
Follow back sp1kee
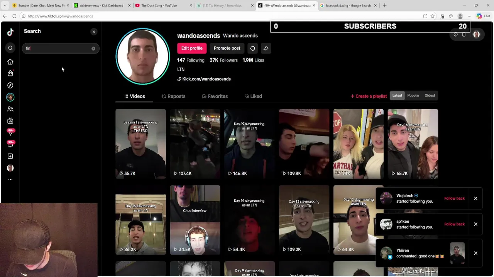pos(454,224)
